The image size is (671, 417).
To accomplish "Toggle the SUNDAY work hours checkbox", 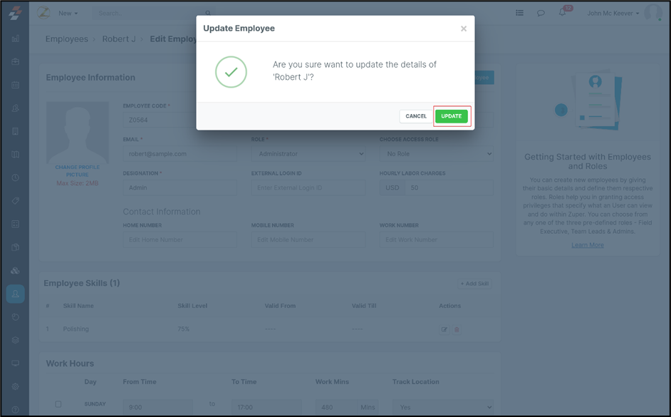I will 58,403.
